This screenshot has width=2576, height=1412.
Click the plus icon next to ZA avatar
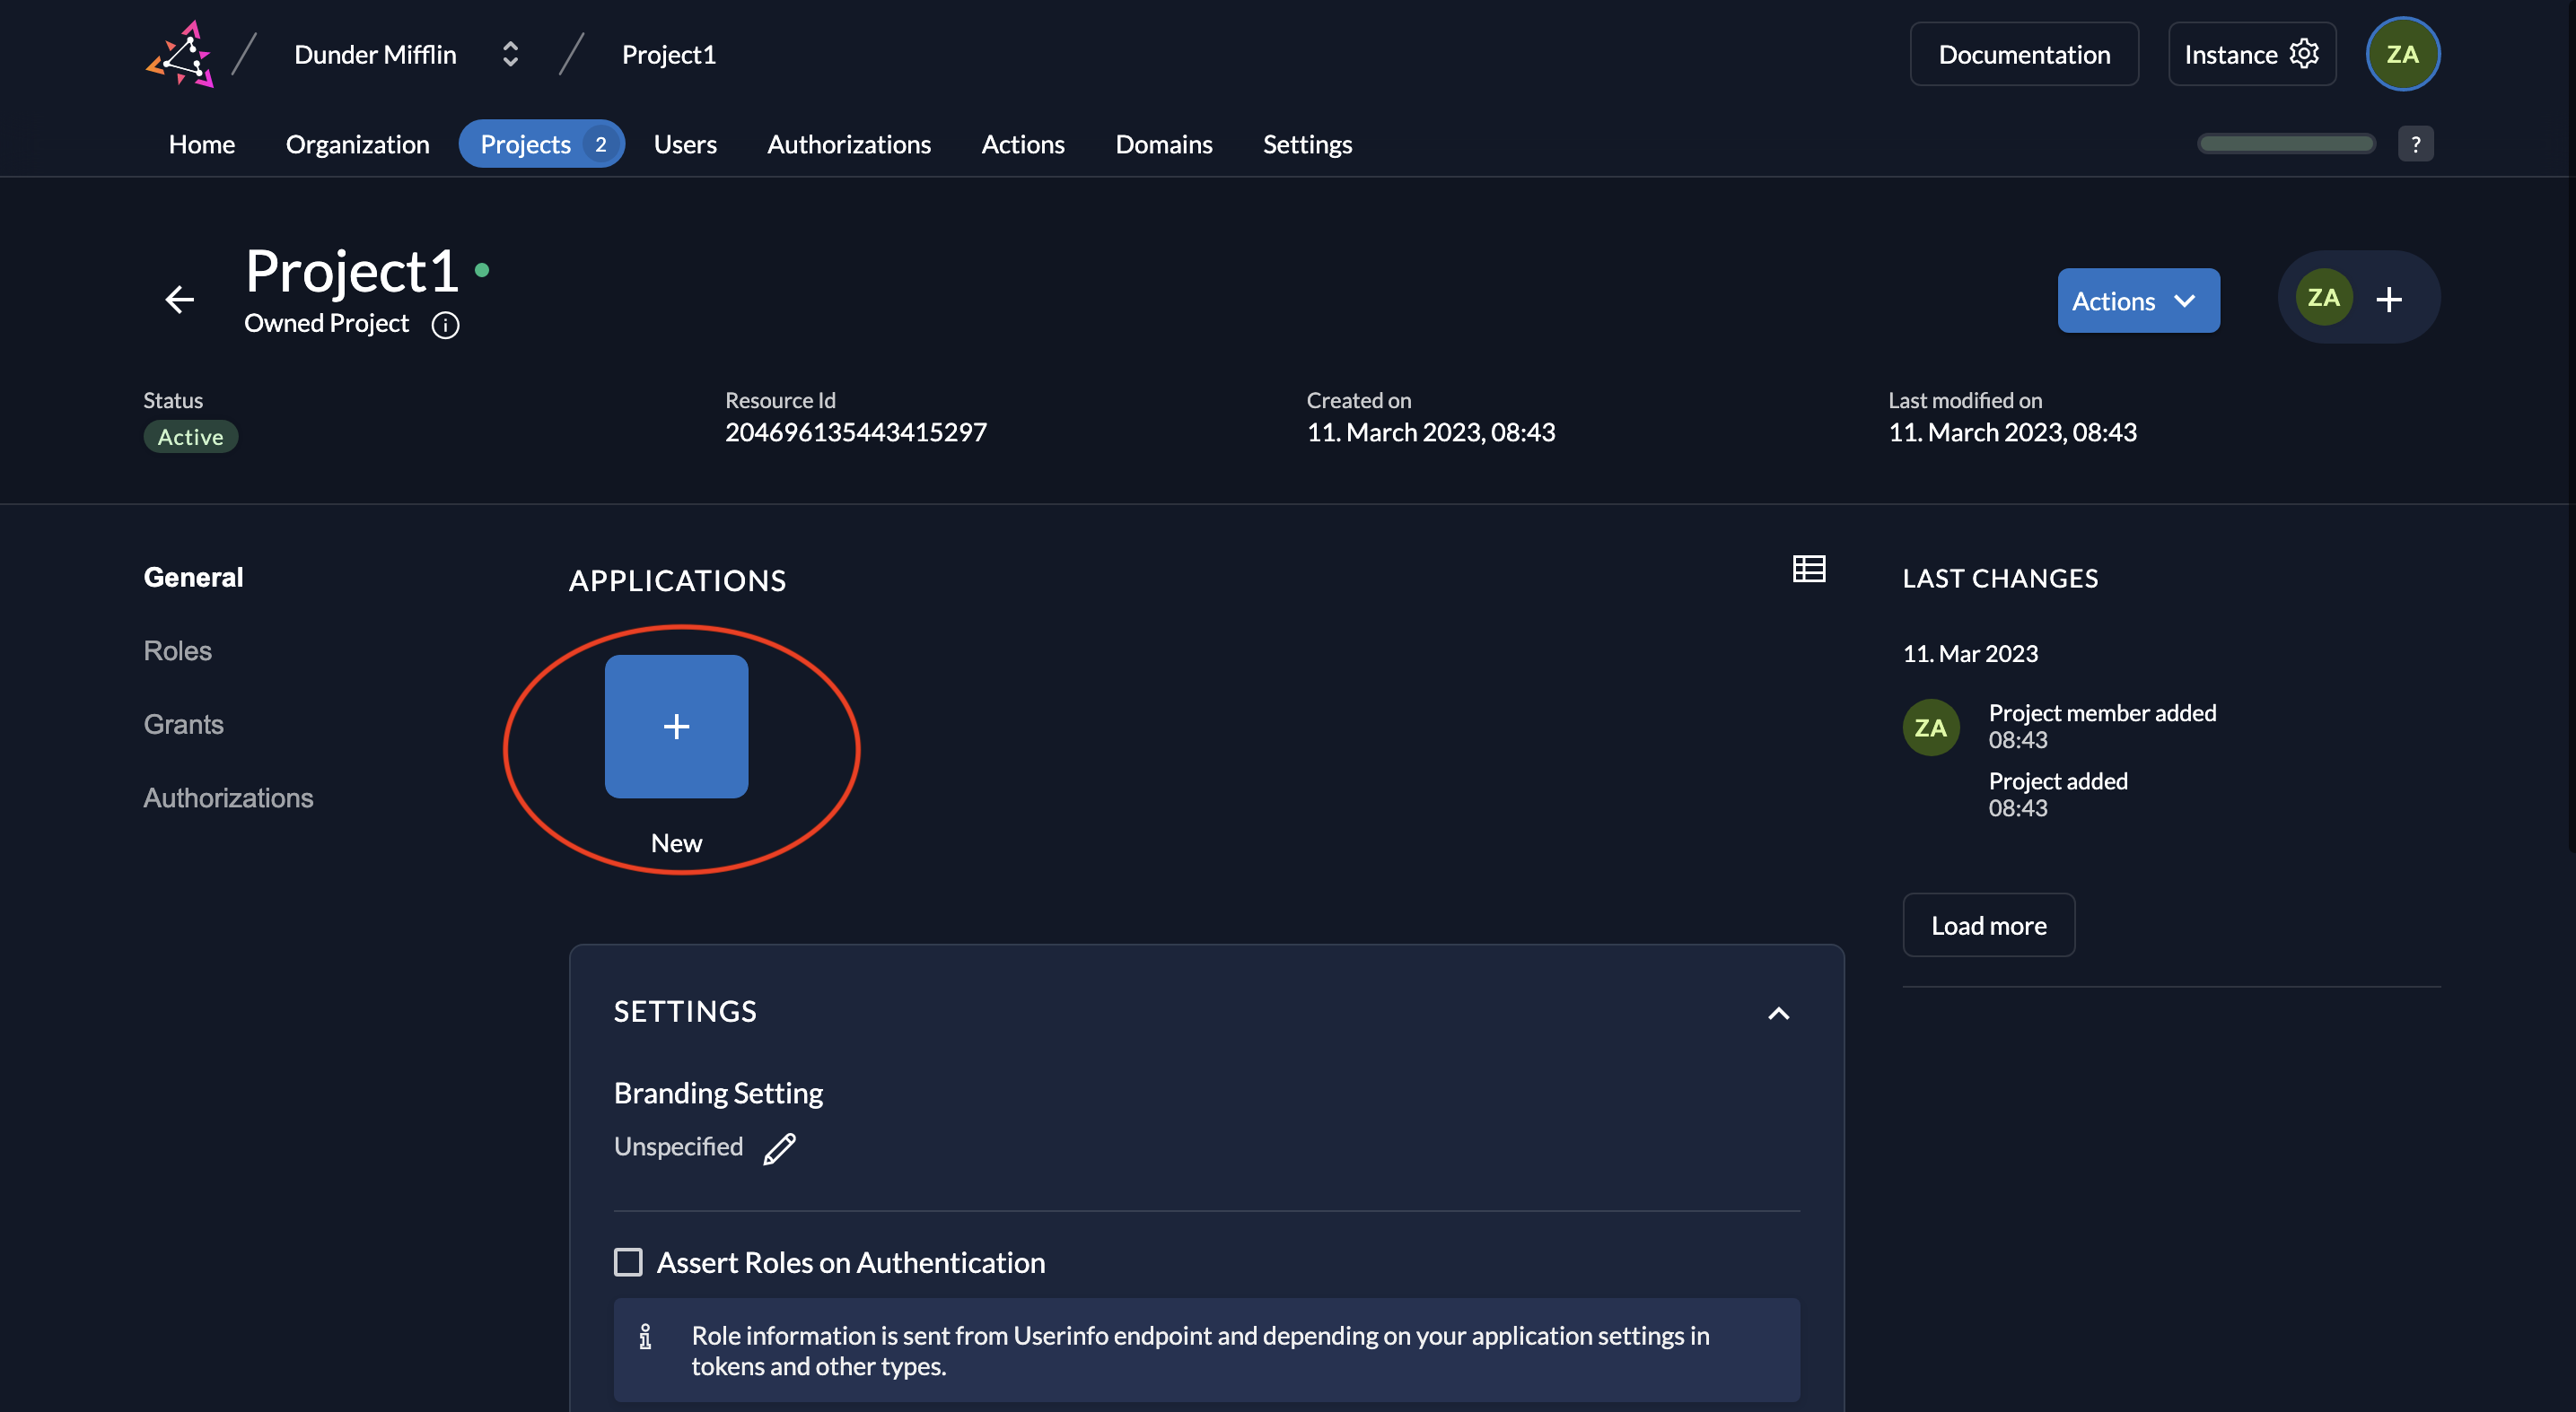click(2390, 299)
